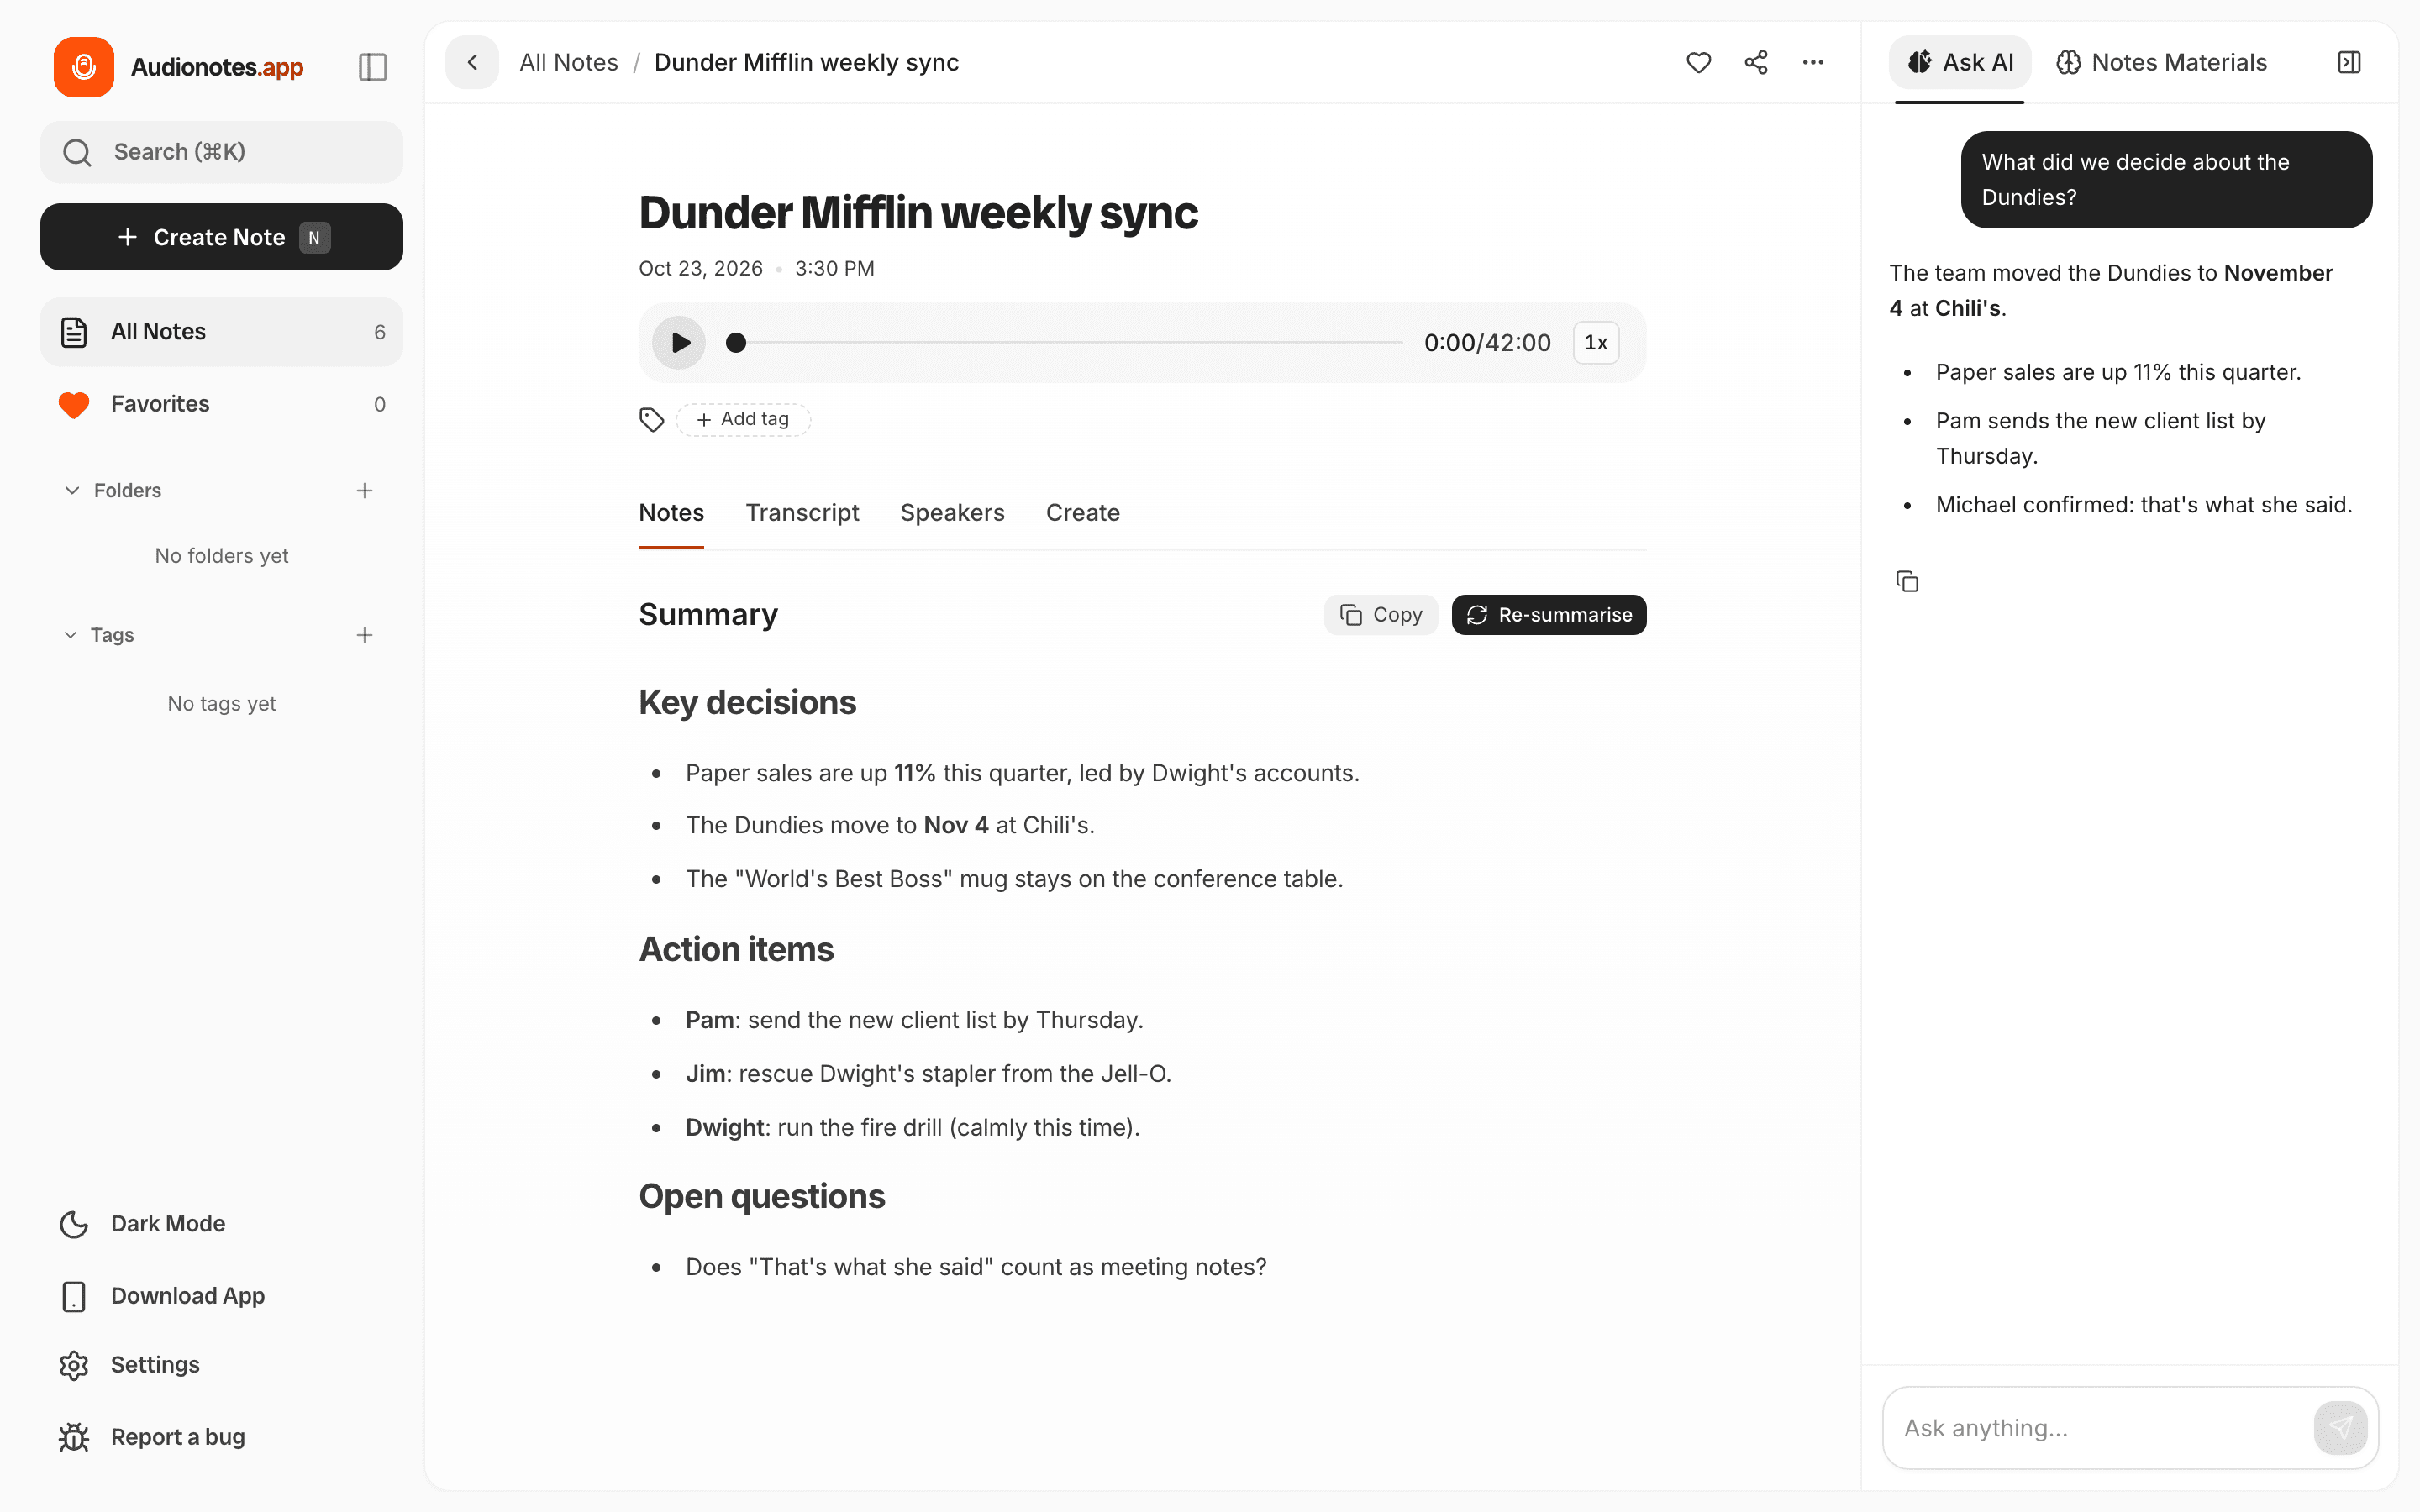Open Favorites in sidebar
2420x1512 pixels.
[x=222, y=404]
